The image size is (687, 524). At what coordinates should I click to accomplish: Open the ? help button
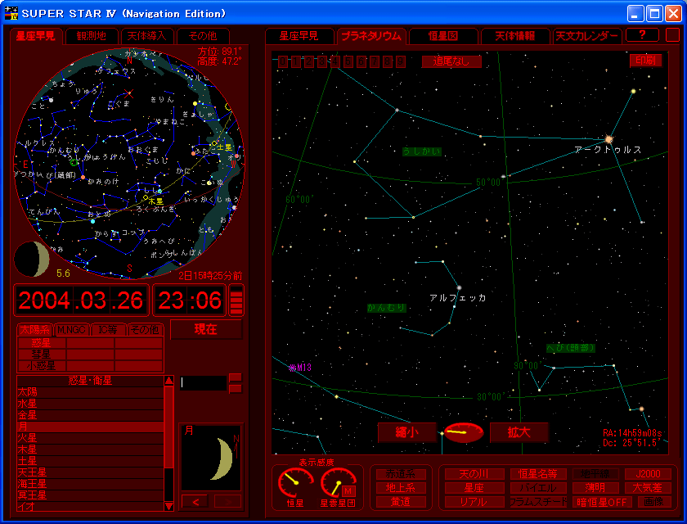642,35
